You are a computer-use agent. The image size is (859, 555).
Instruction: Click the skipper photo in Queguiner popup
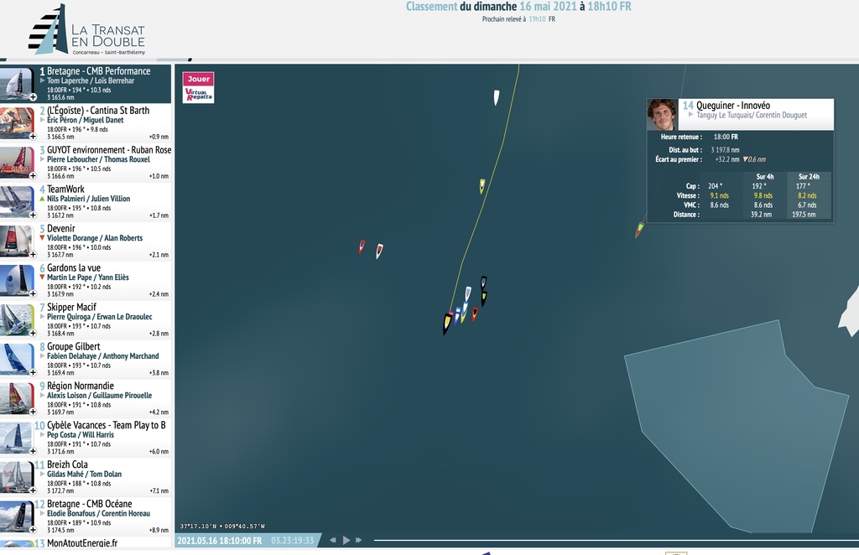(663, 114)
